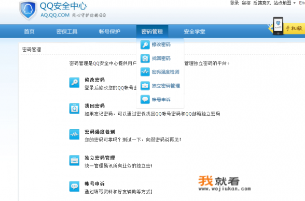The image size is (305, 201).
Task: Click the key icon next to 修改密码 heading
Action: (x=74, y=83)
